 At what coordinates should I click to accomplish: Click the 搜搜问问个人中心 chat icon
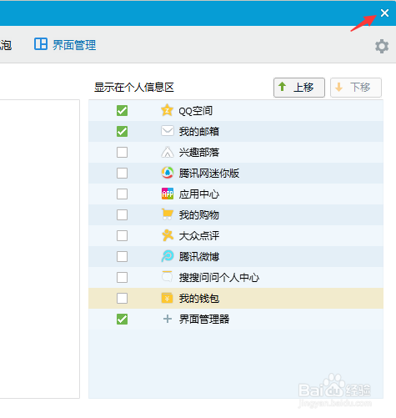[167, 277]
